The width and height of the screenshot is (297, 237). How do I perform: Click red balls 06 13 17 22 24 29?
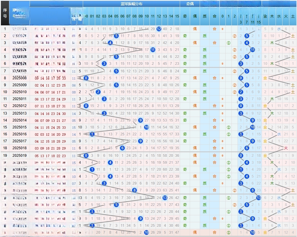coord(50,99)
